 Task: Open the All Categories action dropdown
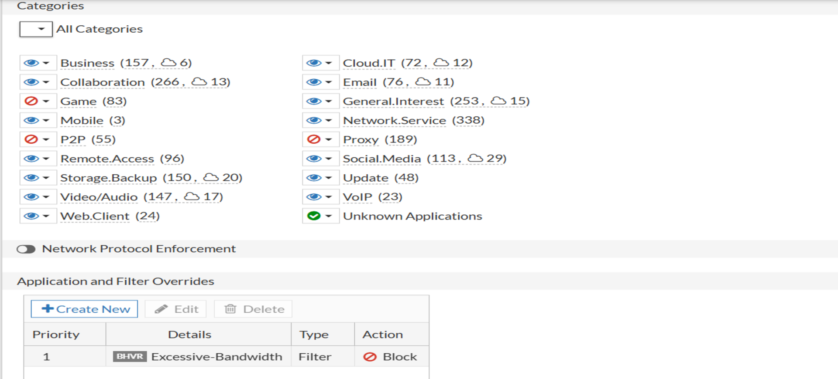36,29
